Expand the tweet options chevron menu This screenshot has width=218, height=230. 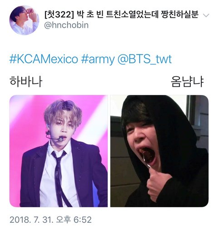point(206,15)
